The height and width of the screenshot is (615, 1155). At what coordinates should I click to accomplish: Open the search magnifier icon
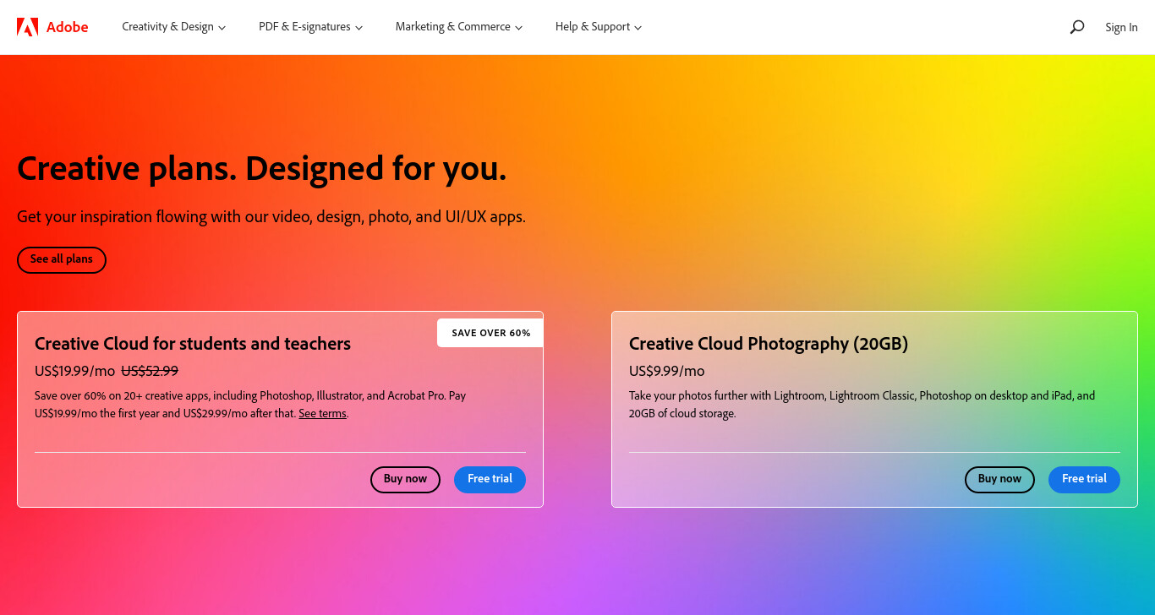point(1076,27)
